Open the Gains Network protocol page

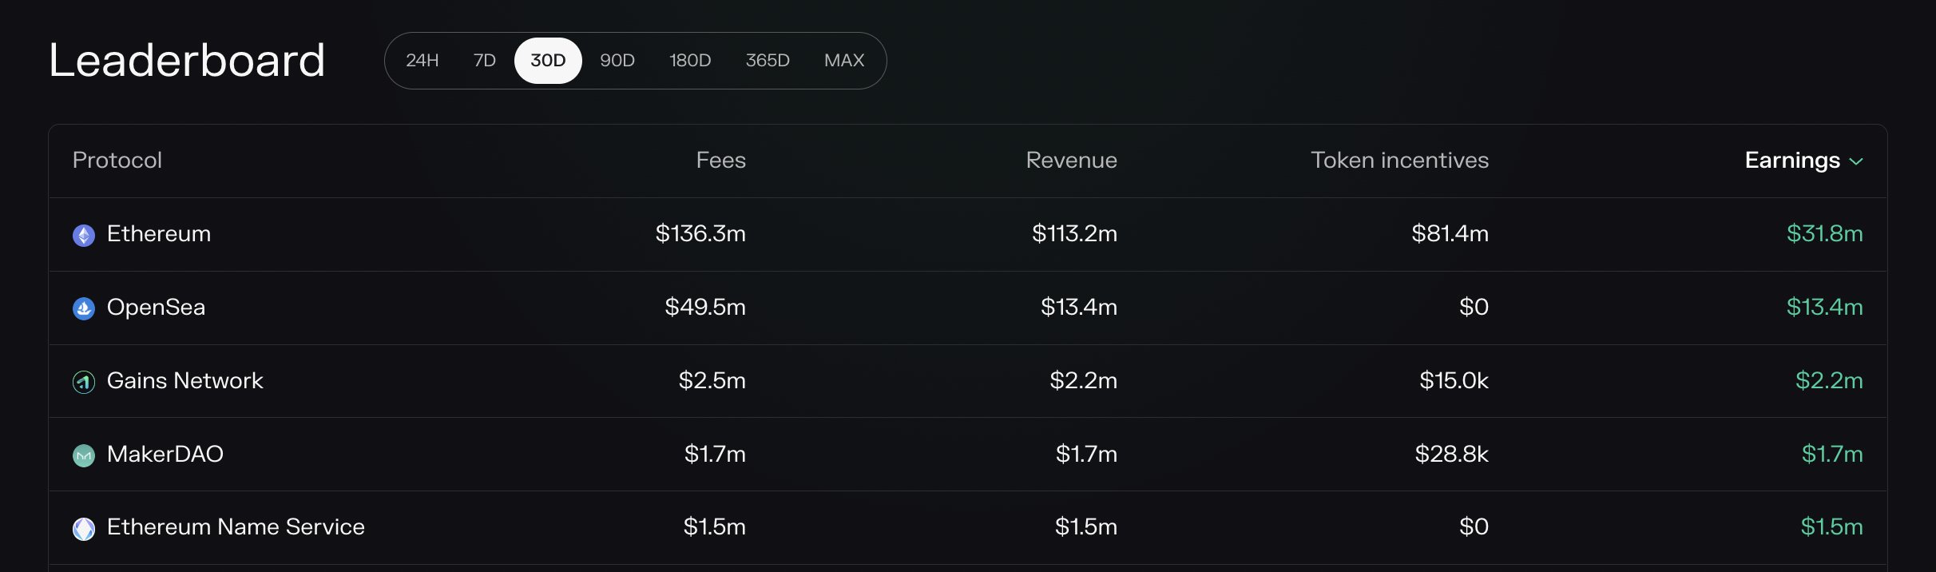(184, 381)
